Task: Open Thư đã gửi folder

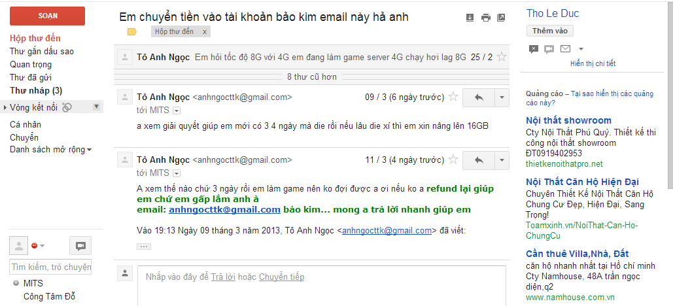Action: point(31,78)
